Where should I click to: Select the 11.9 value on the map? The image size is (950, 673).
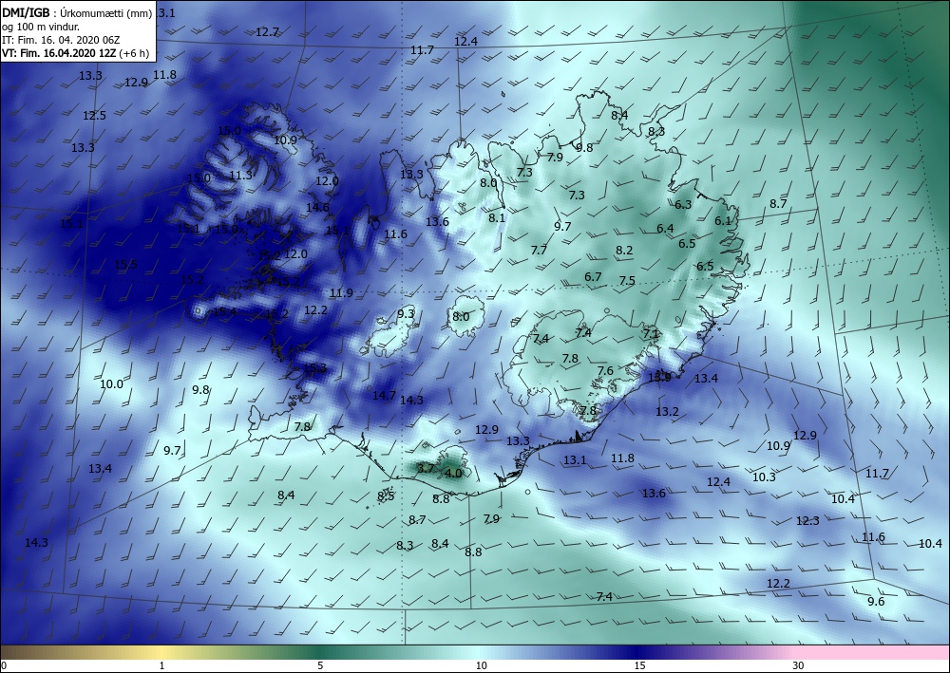pos(341,293)
